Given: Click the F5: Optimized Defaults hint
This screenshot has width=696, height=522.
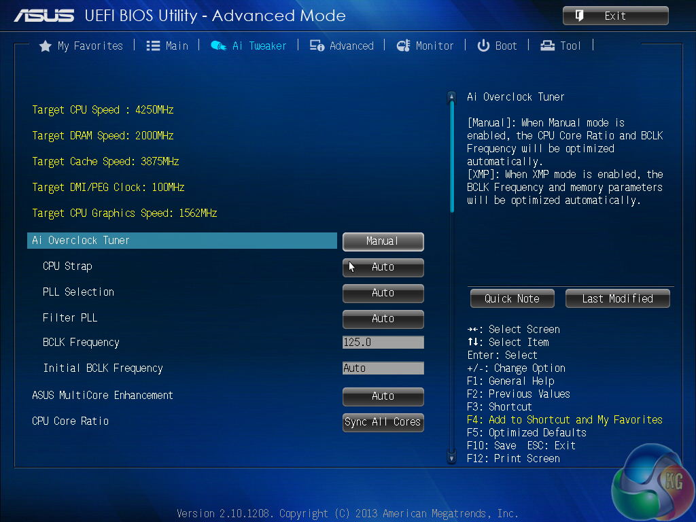Looking at the screenshot, I should click(527, 433).
